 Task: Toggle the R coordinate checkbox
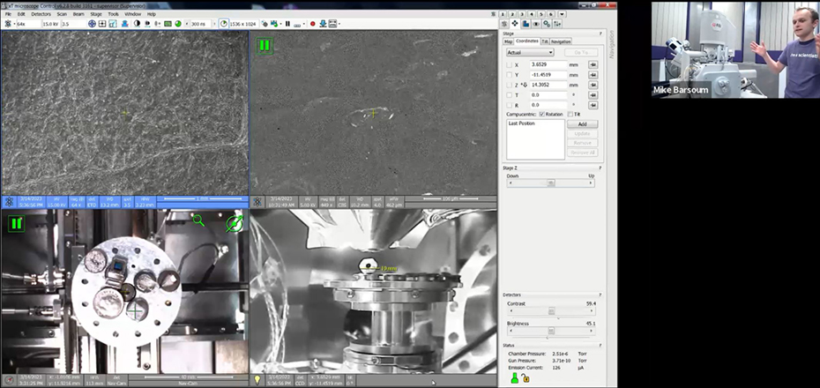tap(510, 105)
